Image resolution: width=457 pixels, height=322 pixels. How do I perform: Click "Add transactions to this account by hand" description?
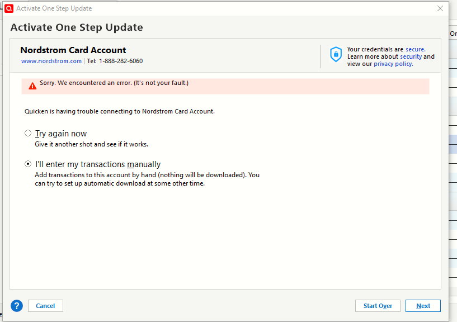coord(147,179)
